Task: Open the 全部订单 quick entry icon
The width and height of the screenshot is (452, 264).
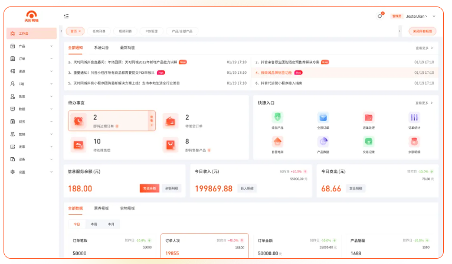Action: coord(323,118)
